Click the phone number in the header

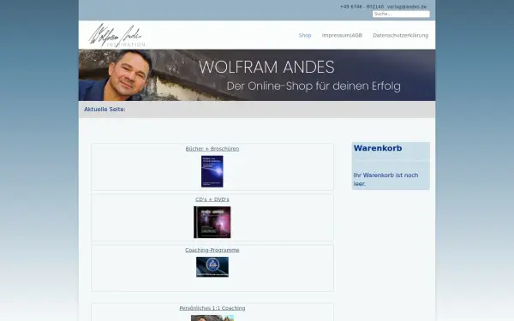pos(362,7)
